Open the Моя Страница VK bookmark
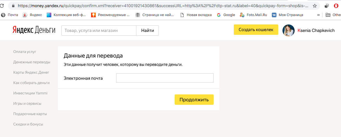 (x=287, y=15)
